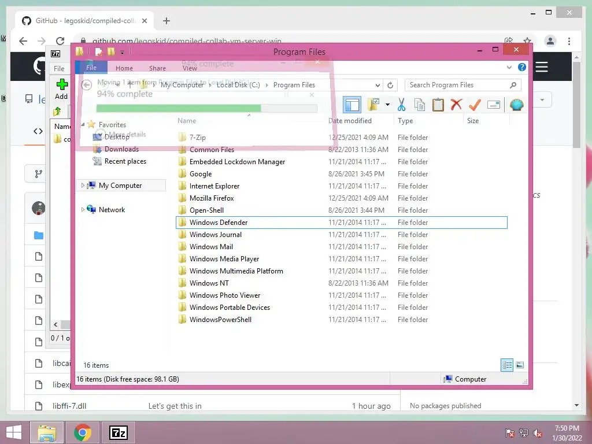Toggle the navigation pane toolbar button

(x=352, y=105)
